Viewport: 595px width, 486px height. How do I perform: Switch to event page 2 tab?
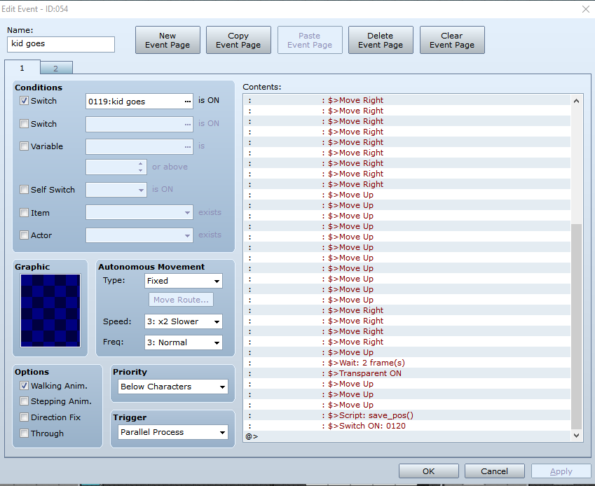(x=56, y=67)
